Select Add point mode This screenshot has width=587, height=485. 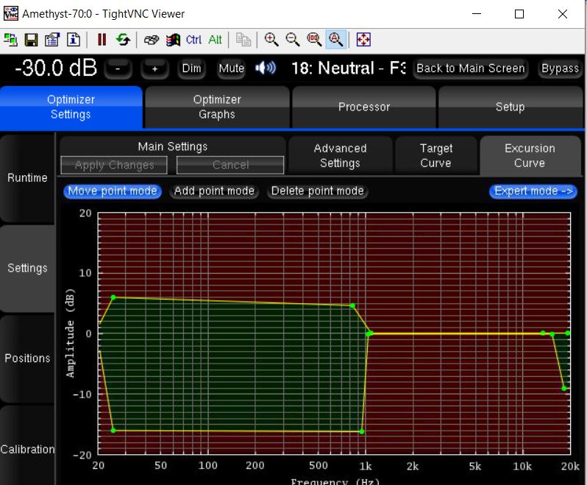coord(214,191)
